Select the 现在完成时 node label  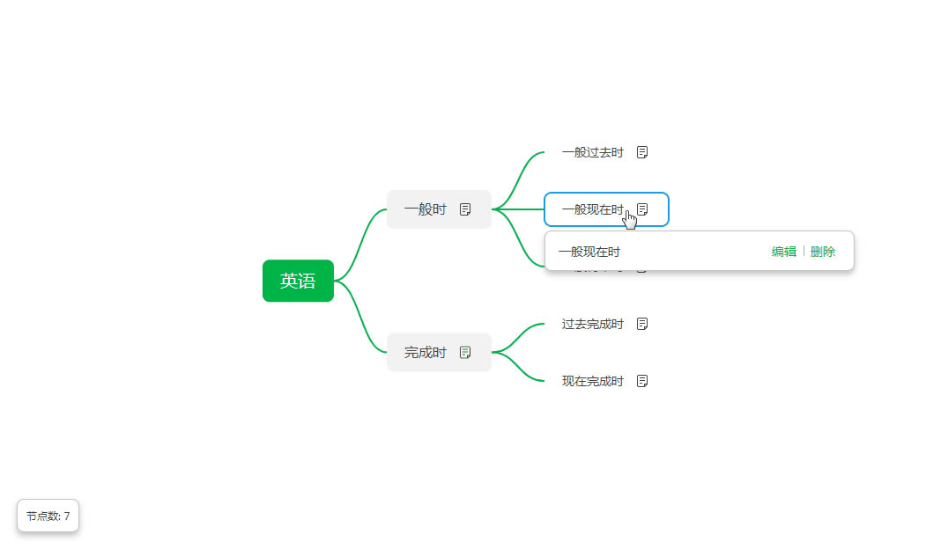pos(592,381)
